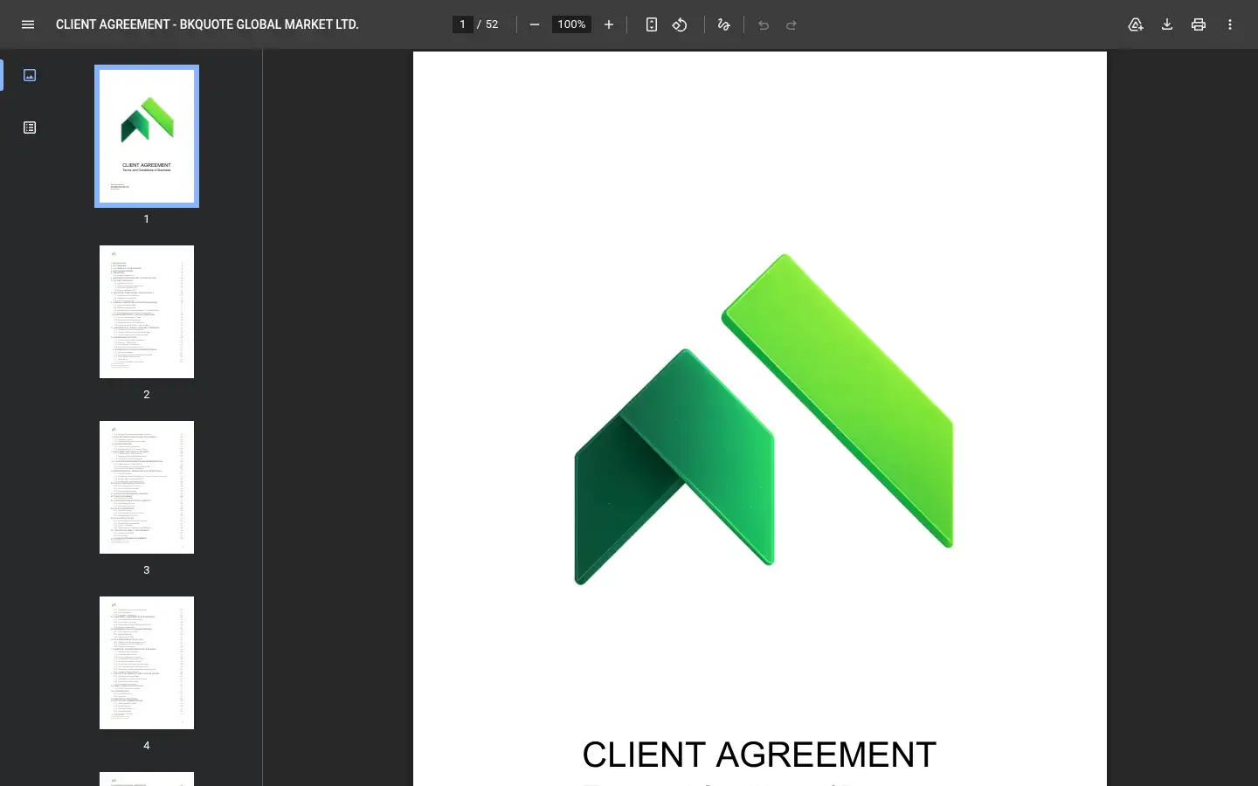Download the PDF document

pos(1167,24)
